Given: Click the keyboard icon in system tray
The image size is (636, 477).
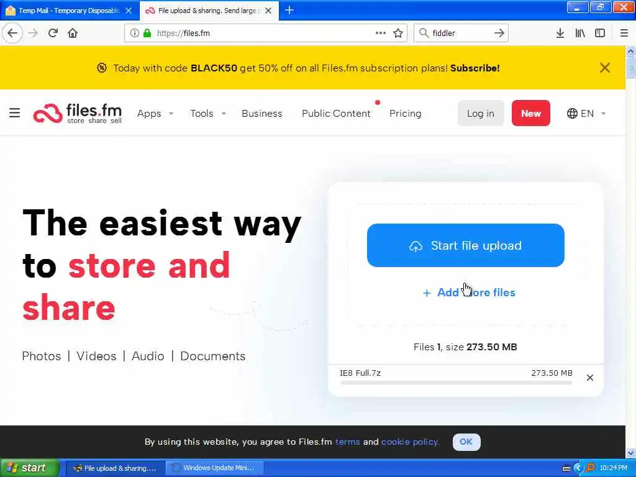Looking at the screenshot, I should (566, 468).
